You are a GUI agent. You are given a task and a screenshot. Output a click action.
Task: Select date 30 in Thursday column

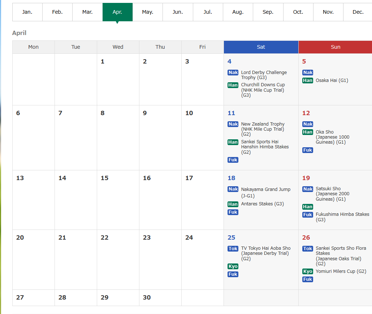[x=147, y=298]
